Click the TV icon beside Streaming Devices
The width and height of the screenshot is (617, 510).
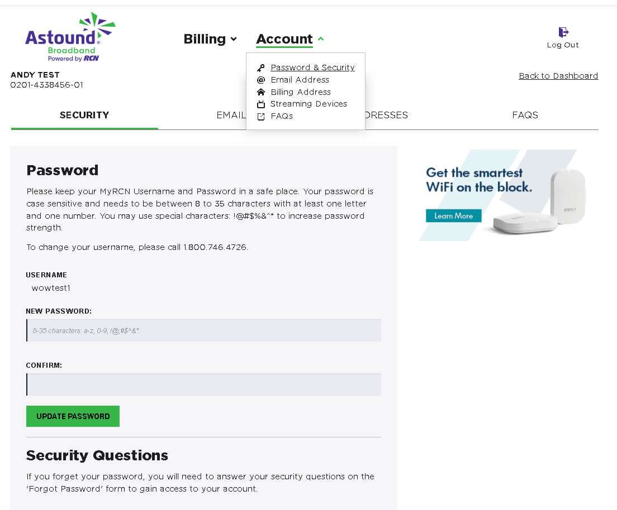[x=260, y=104]
